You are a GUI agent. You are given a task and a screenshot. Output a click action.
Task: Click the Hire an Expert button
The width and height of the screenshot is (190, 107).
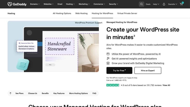point(148,70)
